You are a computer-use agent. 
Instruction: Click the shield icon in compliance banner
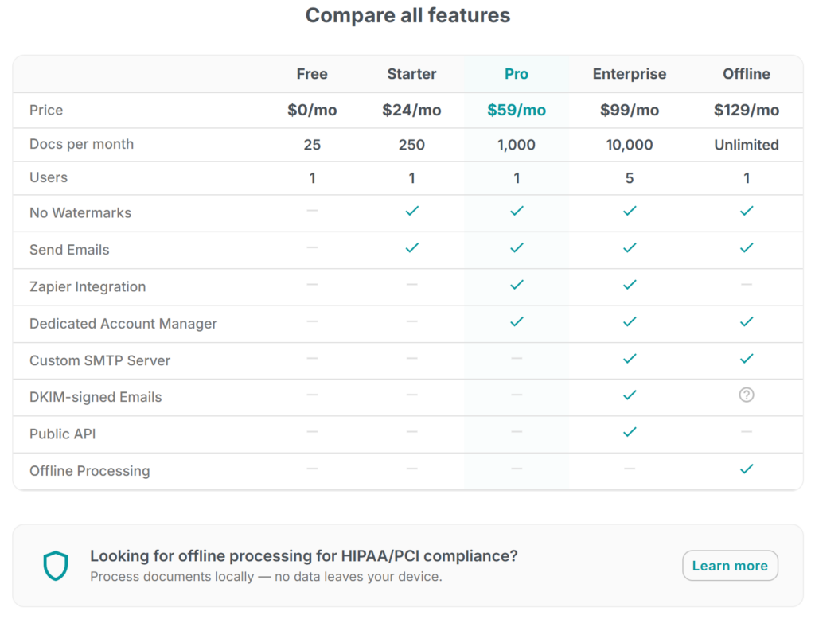56,566
